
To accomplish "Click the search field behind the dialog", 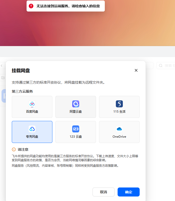I will coord(166,66).
